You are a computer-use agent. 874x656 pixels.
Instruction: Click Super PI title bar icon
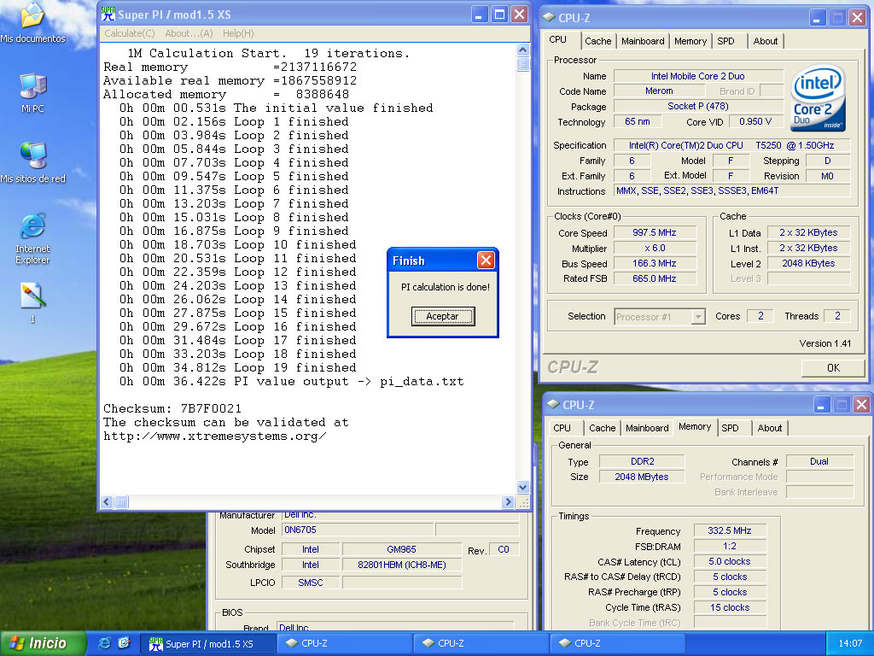[108, 15]
